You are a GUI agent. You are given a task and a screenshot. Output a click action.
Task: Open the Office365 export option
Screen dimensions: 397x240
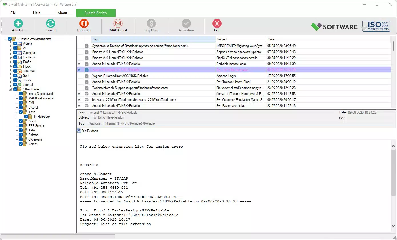click(x=84, y=23)
